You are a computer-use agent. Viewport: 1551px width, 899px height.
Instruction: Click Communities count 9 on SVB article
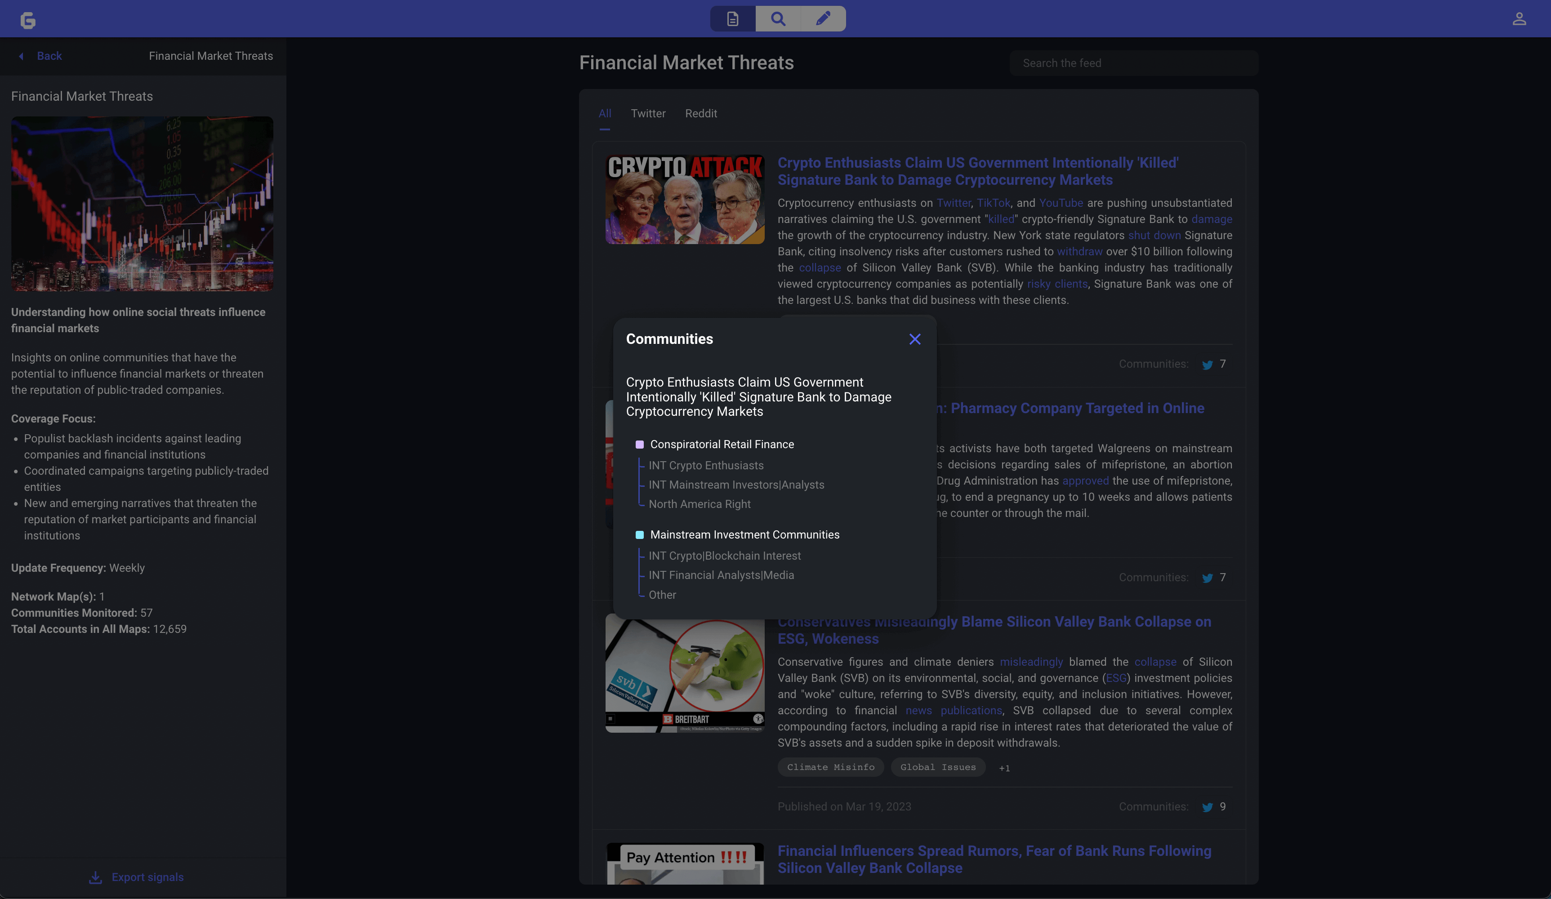(x=1222, y=807)
